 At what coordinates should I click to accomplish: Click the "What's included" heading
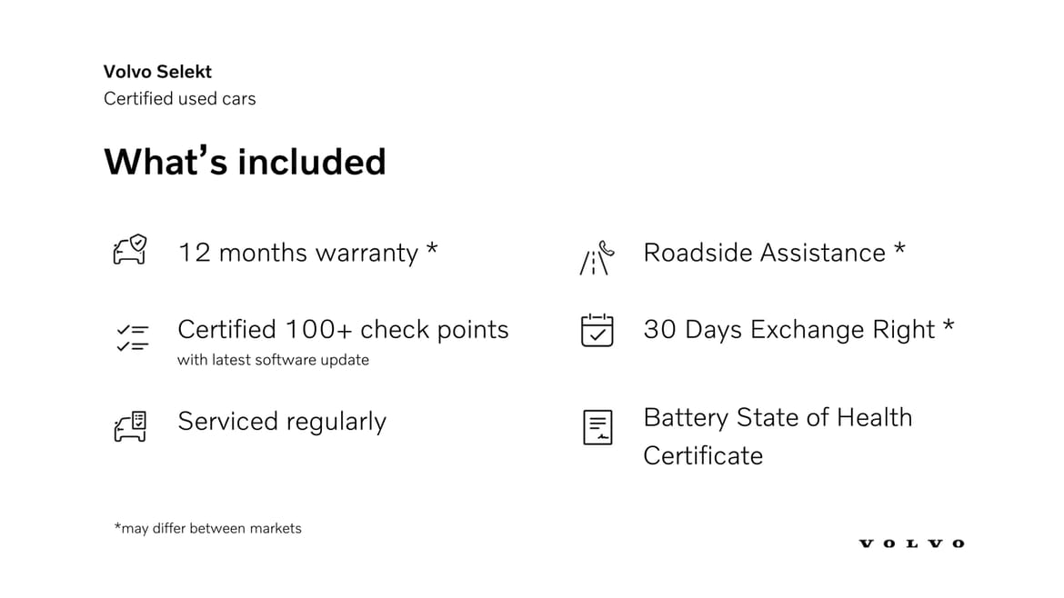coord(245,162)
